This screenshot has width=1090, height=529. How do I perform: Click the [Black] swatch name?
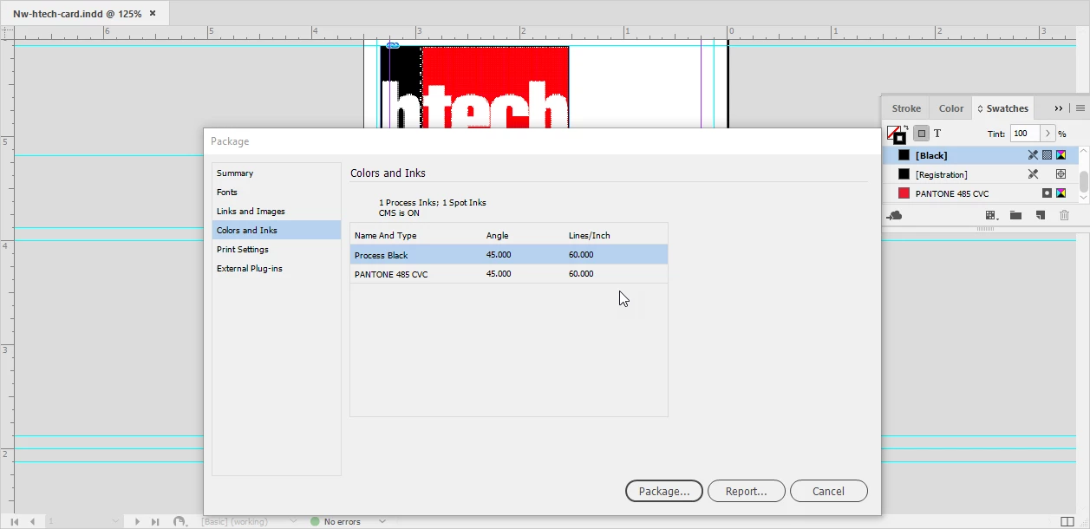pyautogui.click(x=931, y=155)
